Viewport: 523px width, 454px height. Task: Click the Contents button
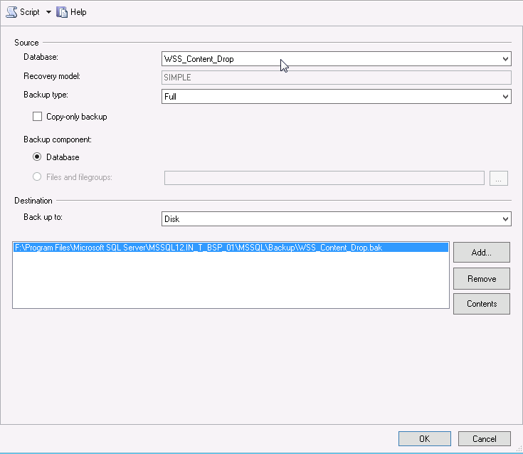coord(481,304)
